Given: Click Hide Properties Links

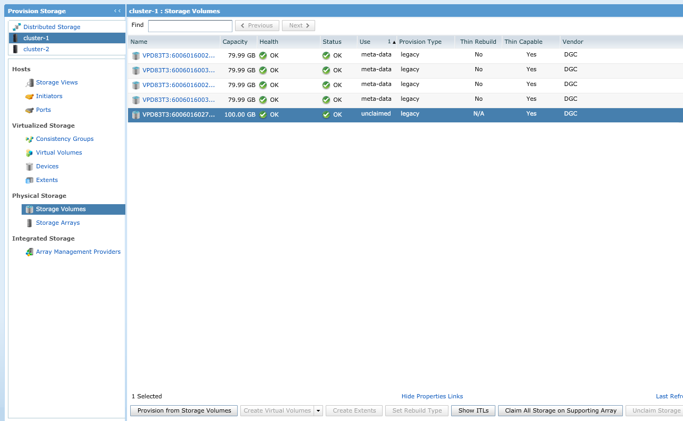Looking at the screenshot, I should pyautogui.click(x=432, y=397).
